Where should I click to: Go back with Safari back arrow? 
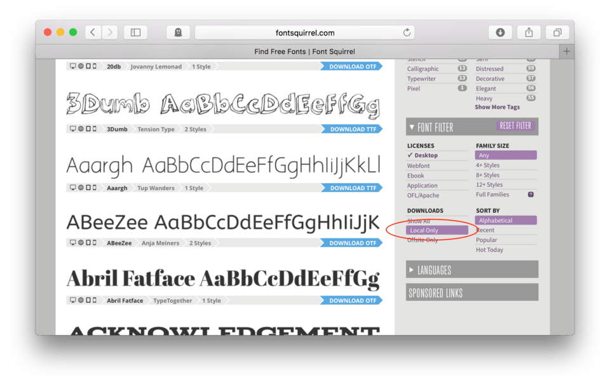(x=93, y=32)
